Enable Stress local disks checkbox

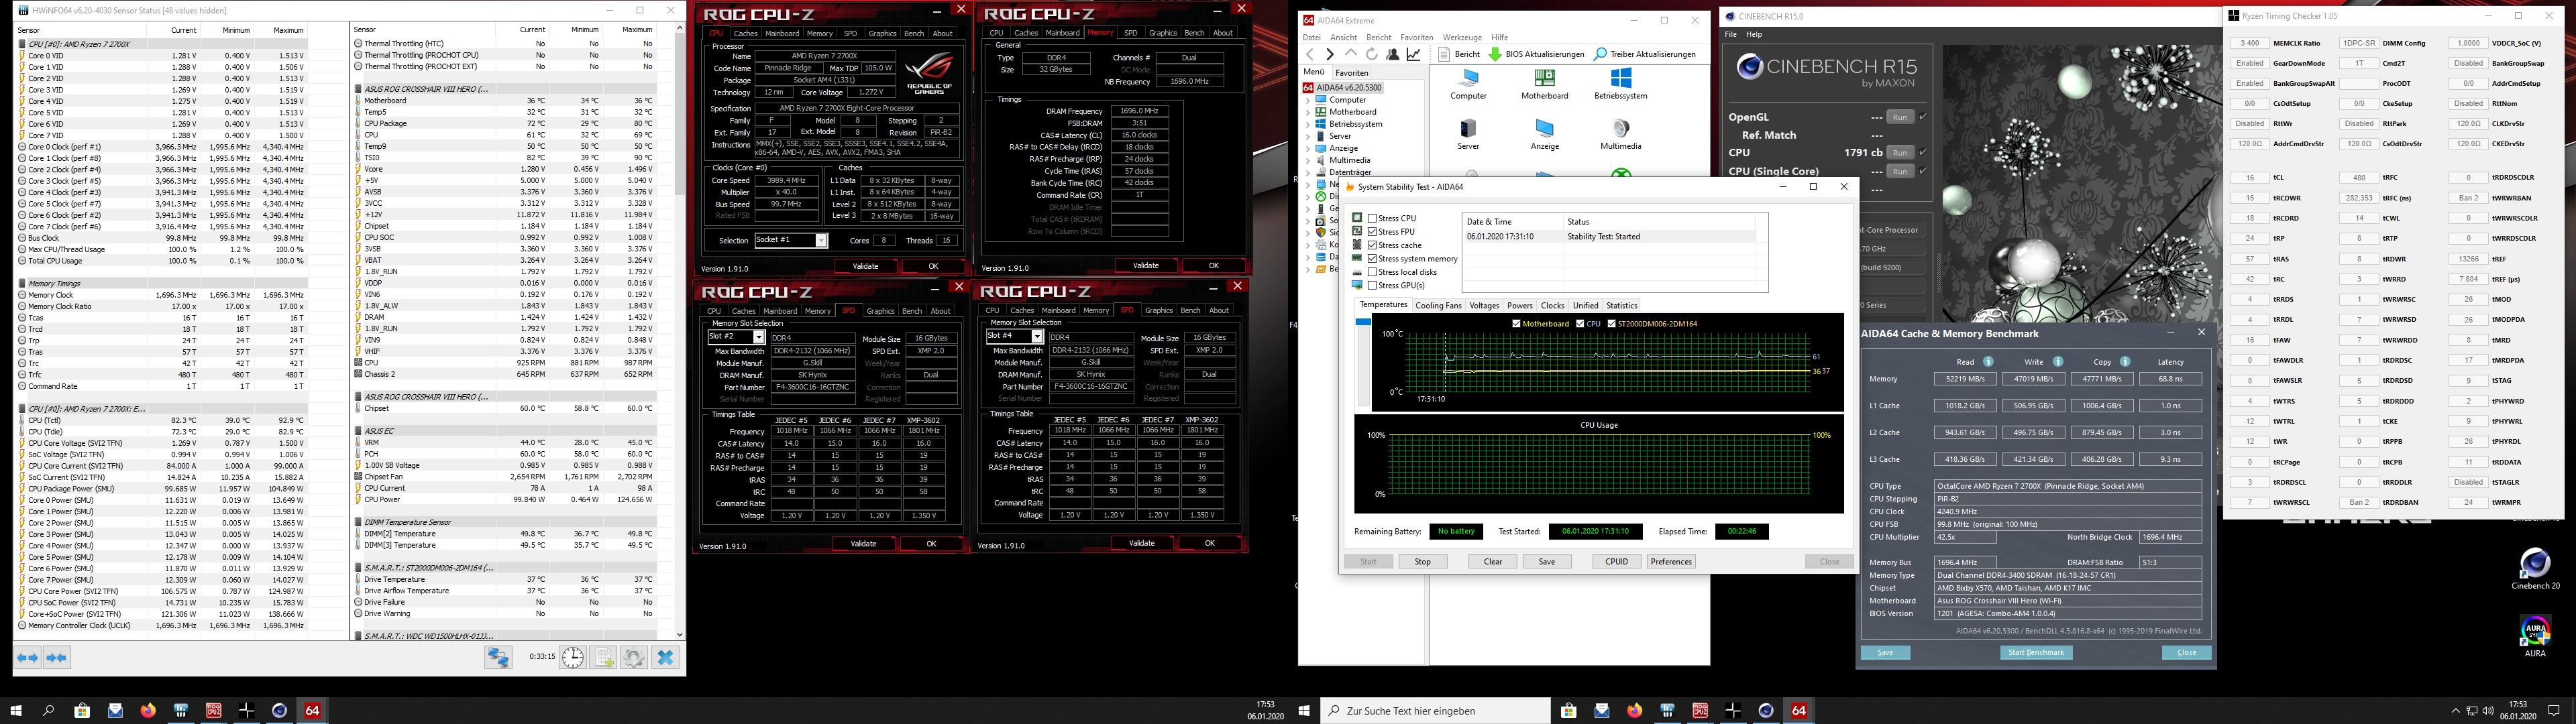click(x=1373, y=272)
